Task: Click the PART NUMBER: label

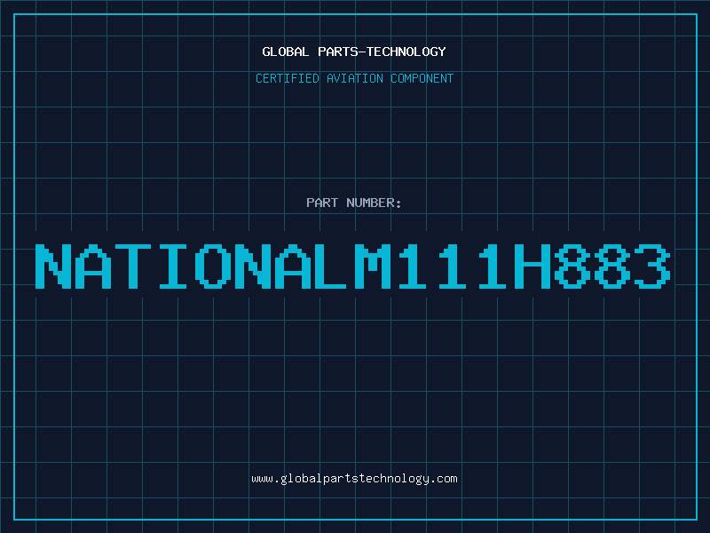Action: tap(354, 203)
